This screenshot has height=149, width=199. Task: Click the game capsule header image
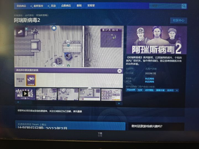pos(157,40)
